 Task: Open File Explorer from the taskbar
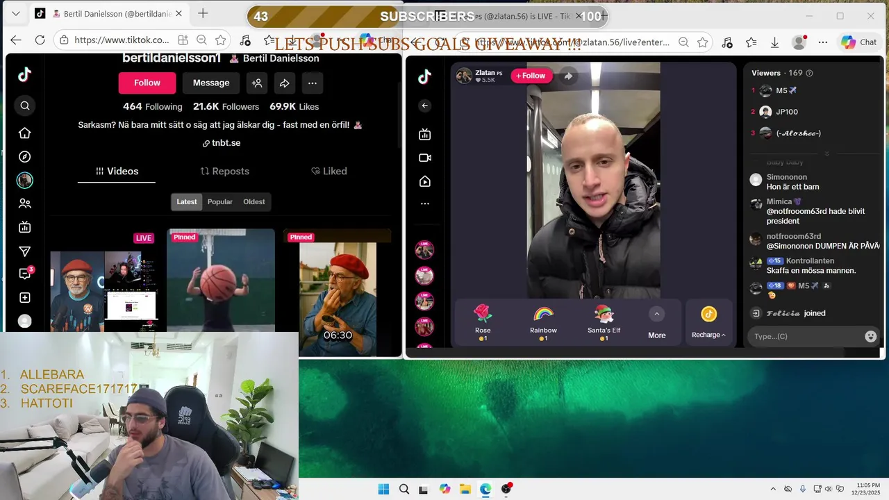pos(465,489)
